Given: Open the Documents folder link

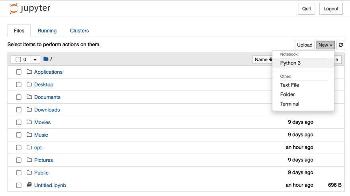Looking at the screenshot, I should point(47,97).
